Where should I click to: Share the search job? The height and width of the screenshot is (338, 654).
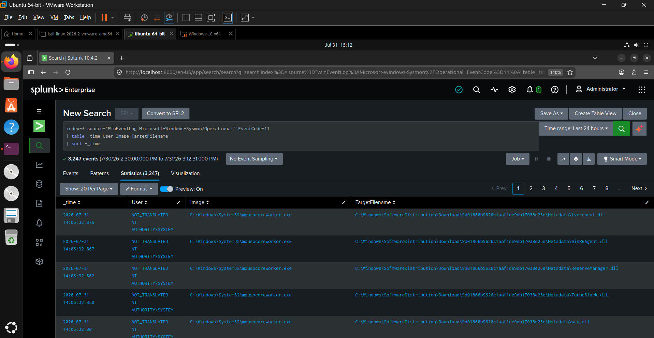563,159
